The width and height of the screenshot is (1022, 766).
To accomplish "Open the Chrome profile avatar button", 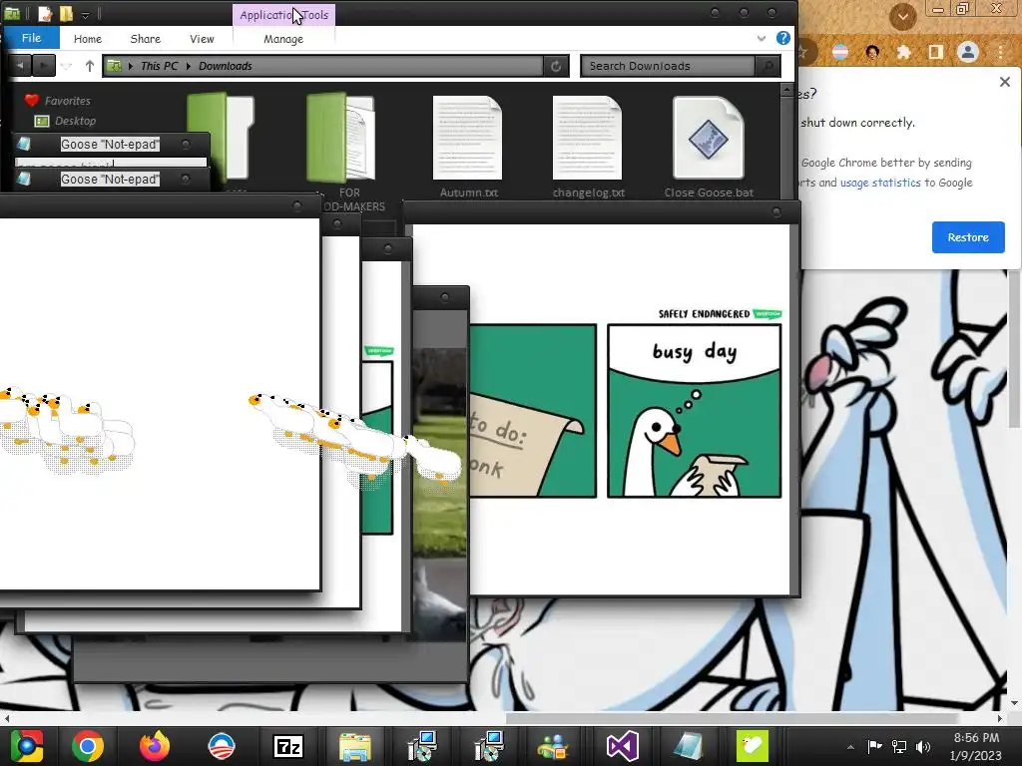I will tap(968, 52).
